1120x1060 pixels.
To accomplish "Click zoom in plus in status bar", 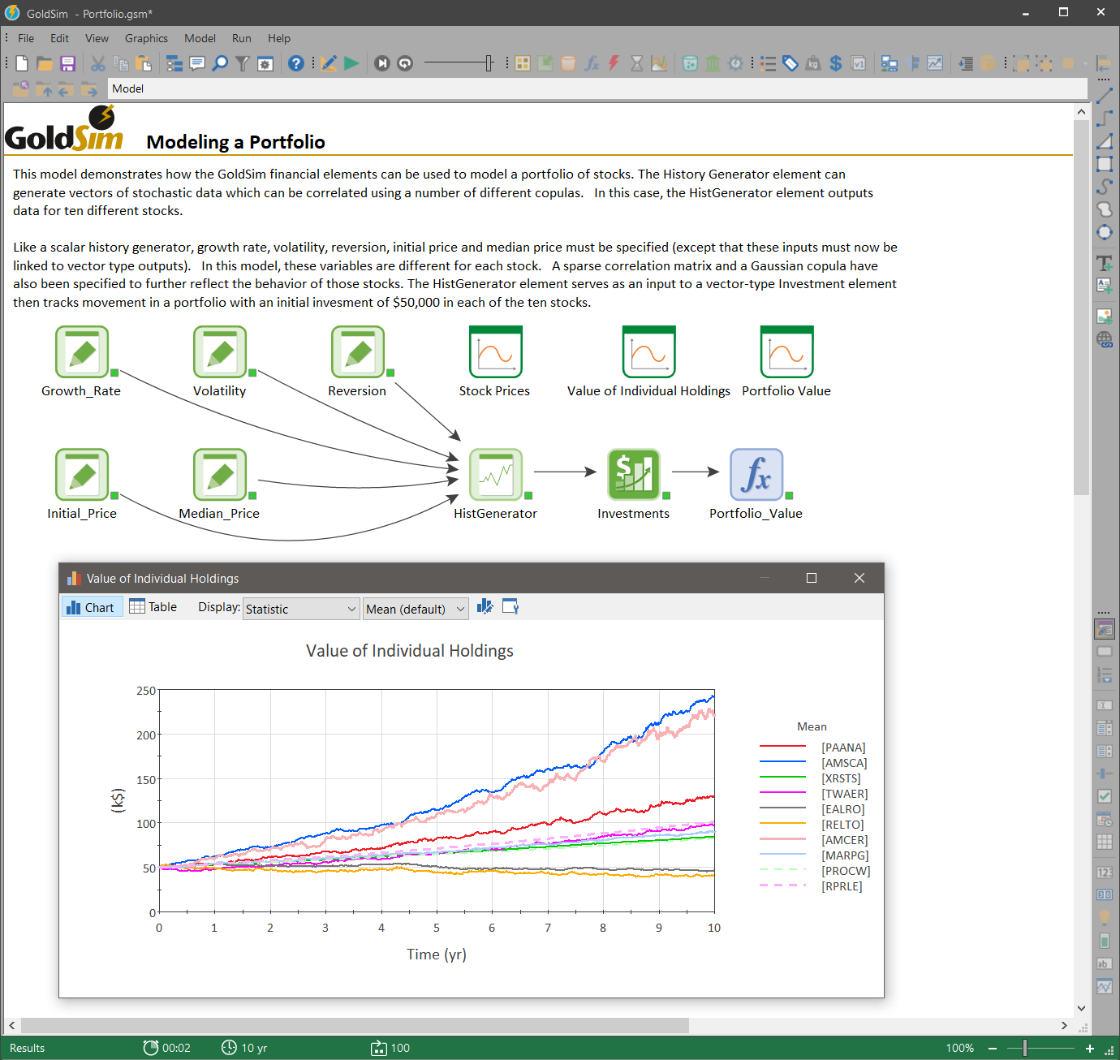I will pos(1089,1048).
